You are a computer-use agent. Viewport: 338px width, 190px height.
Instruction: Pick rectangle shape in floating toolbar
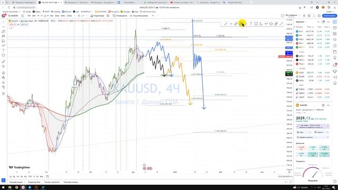tap(256, 24)
